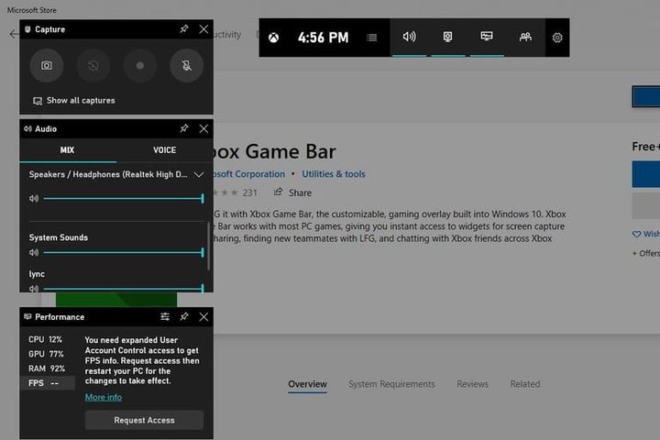Open the widget menu list icon

pyautogui.click(x=371, y=38)
